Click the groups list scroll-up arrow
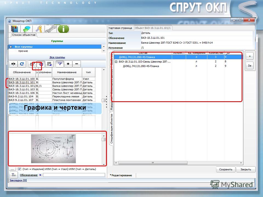 (104, 47)
